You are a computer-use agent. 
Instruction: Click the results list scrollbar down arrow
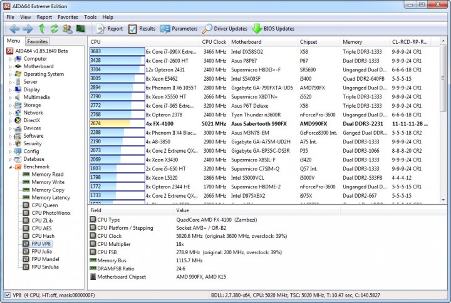click(x=443, y=200)
